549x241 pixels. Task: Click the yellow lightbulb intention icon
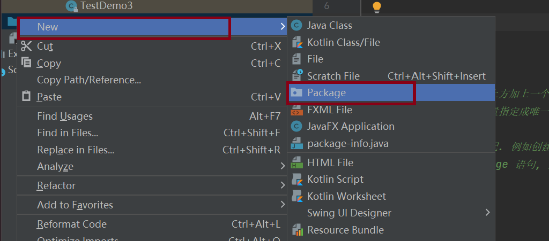(x=376, y=7)
